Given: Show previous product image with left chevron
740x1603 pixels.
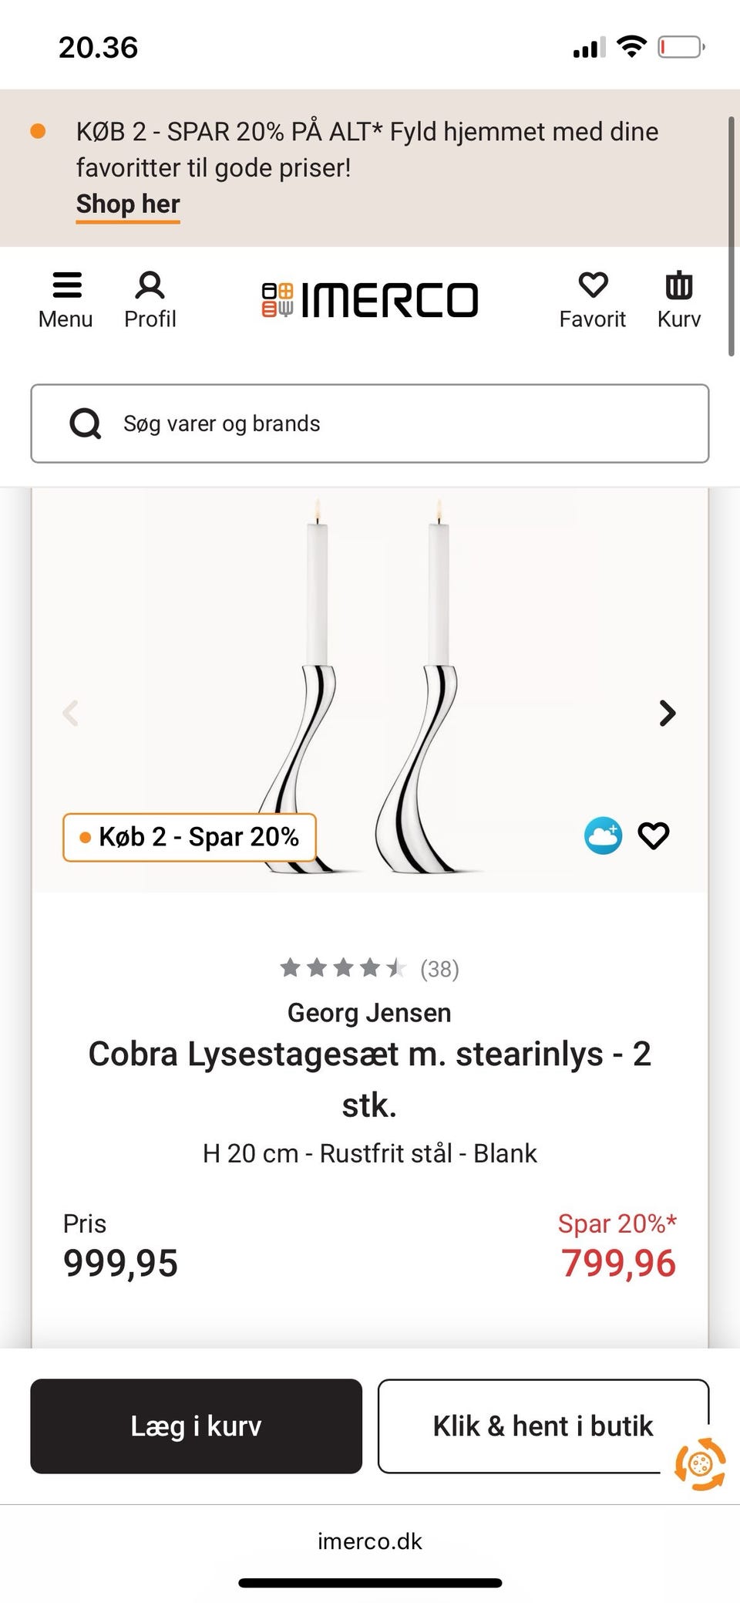Looking at the screenshot, I should point(71,713).
